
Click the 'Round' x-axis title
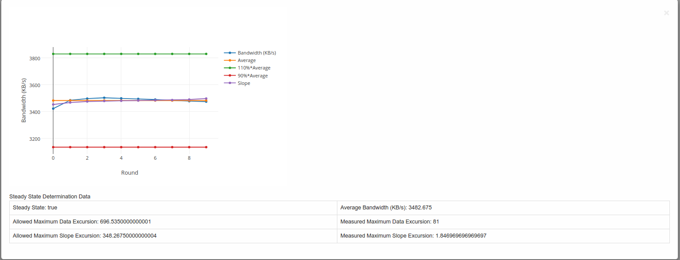click(x=130, y=173)
